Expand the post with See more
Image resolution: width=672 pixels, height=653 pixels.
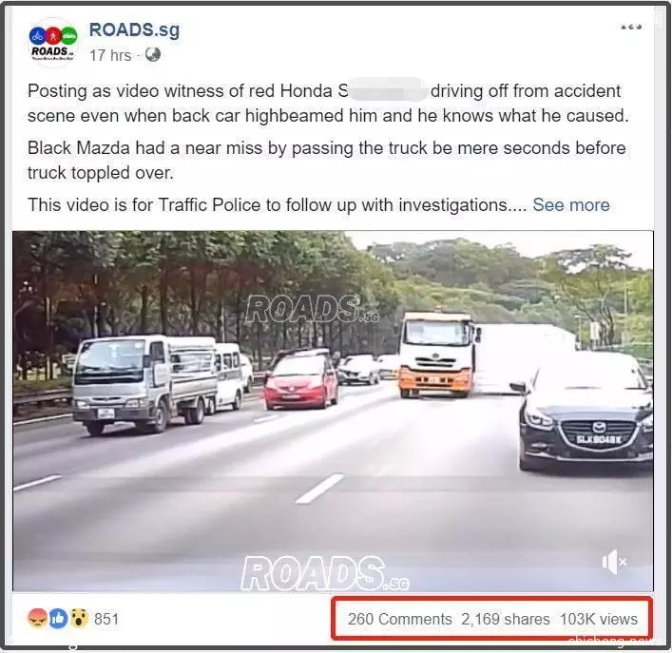(x=571, y=204)
